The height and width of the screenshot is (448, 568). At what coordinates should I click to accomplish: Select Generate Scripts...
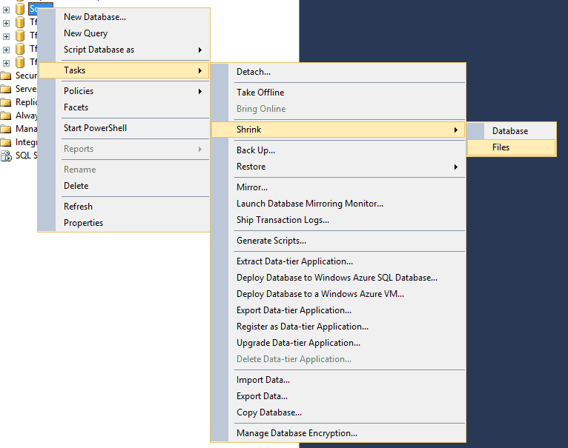point(338,241)
